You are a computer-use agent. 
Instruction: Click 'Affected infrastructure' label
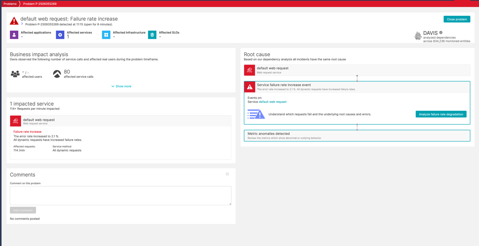click(129, 33)
